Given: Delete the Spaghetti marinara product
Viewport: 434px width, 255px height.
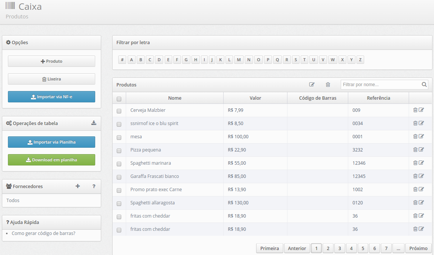Looking at the screenshot, I should click(415, 163).
